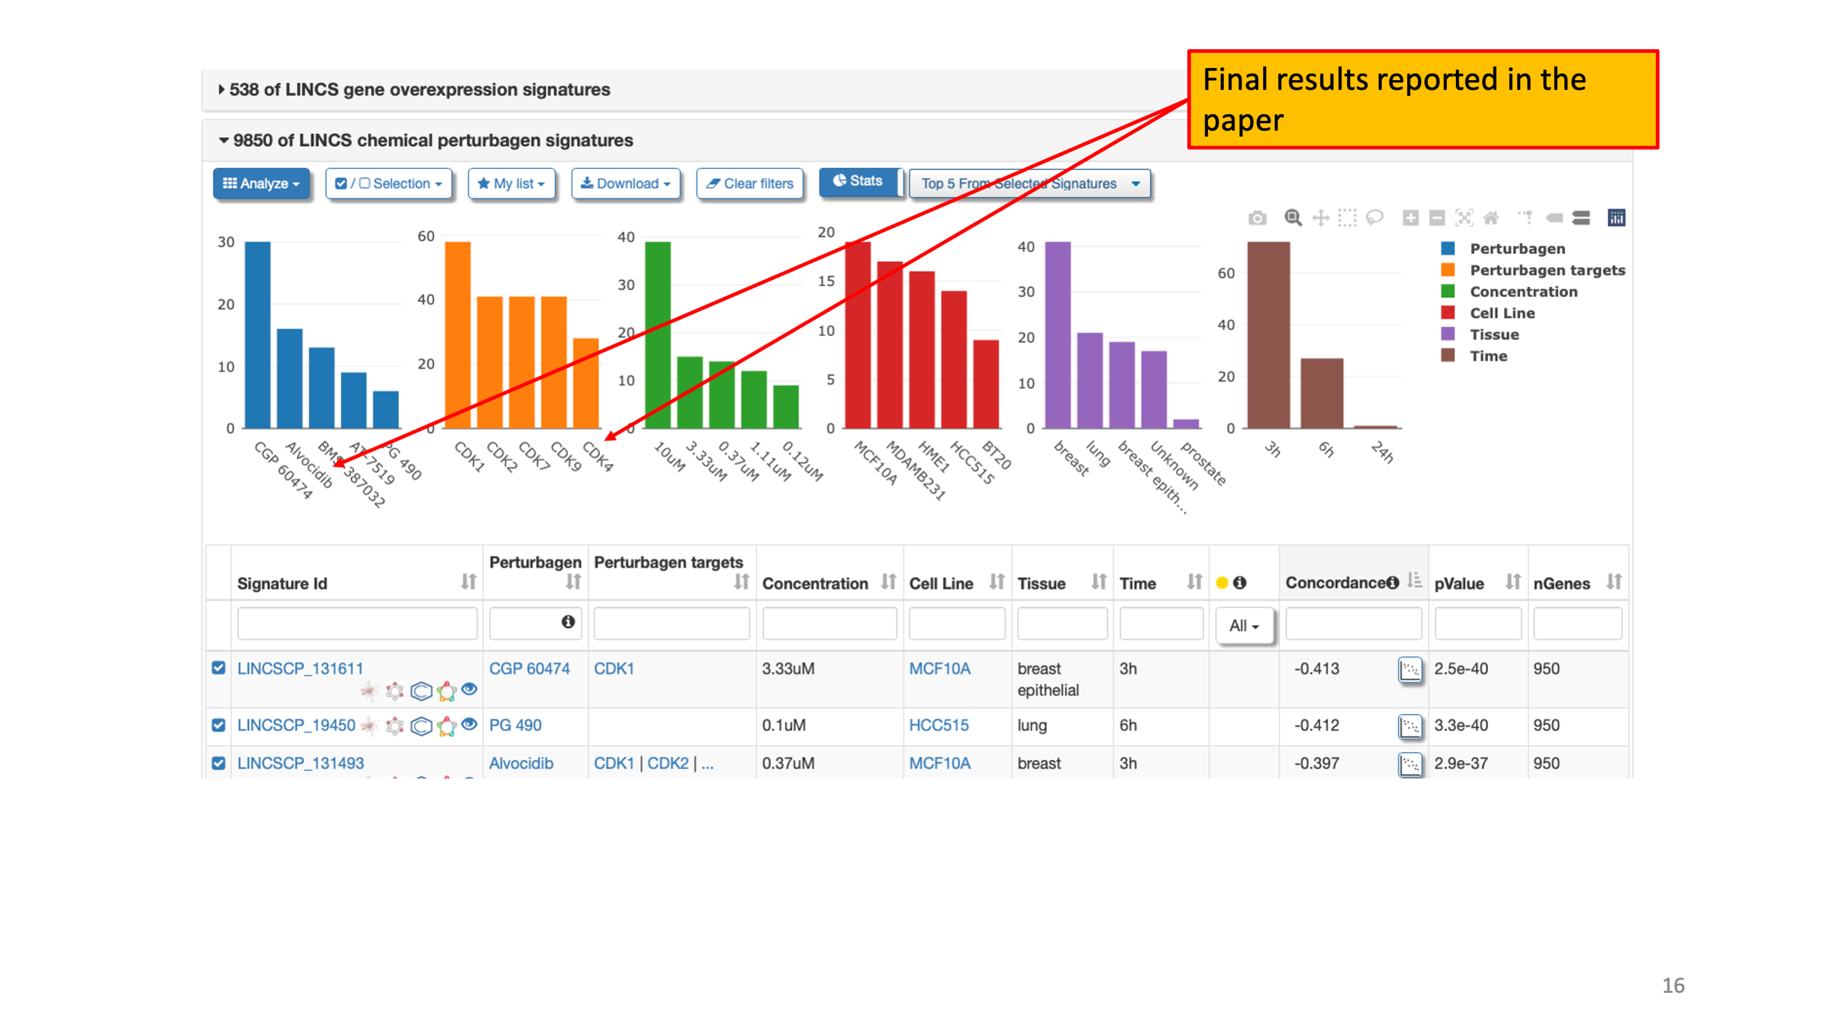Viewport: 1823px width, 1025px height.
Task: Click the Clear filters button
Action: point(750,184)
